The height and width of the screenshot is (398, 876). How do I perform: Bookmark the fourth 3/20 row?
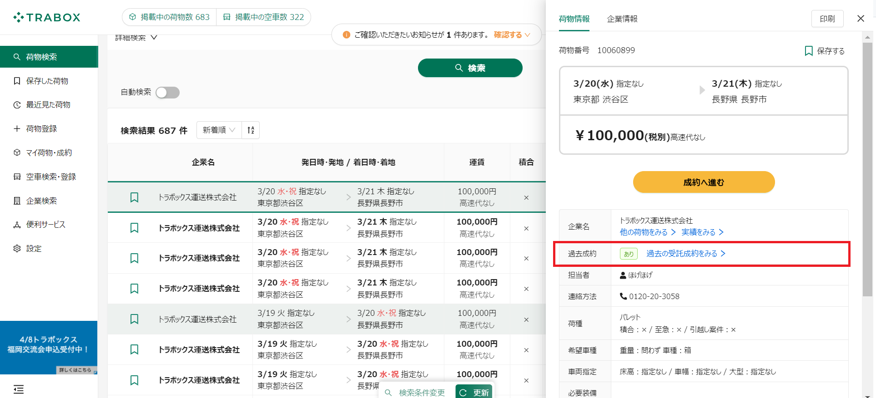[134, 289]
